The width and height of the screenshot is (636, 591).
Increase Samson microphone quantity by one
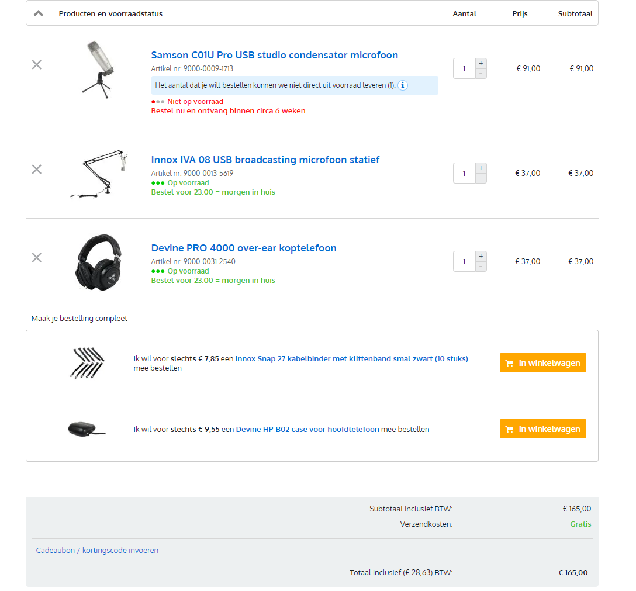tap(481, 64)
